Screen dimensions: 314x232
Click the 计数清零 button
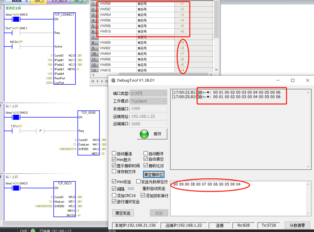(x=298, y=225)
